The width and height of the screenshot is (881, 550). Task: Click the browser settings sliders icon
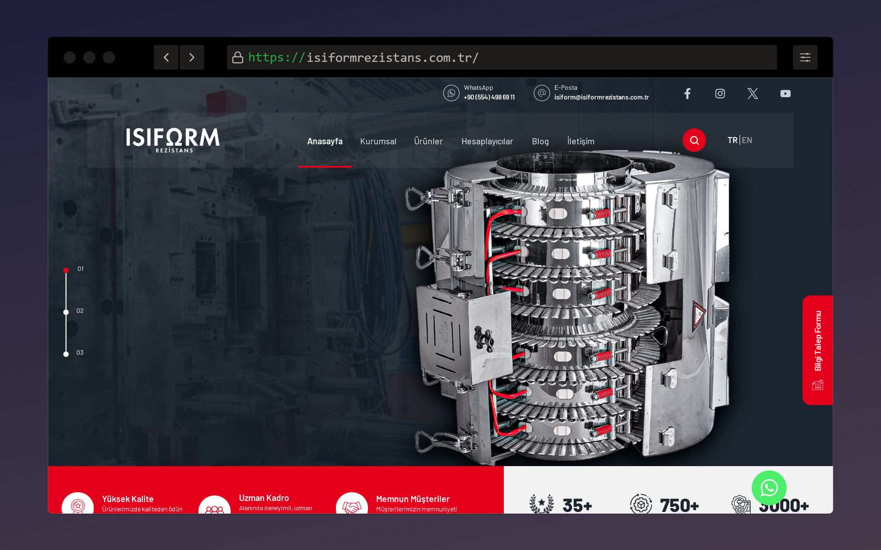[805, 57]
